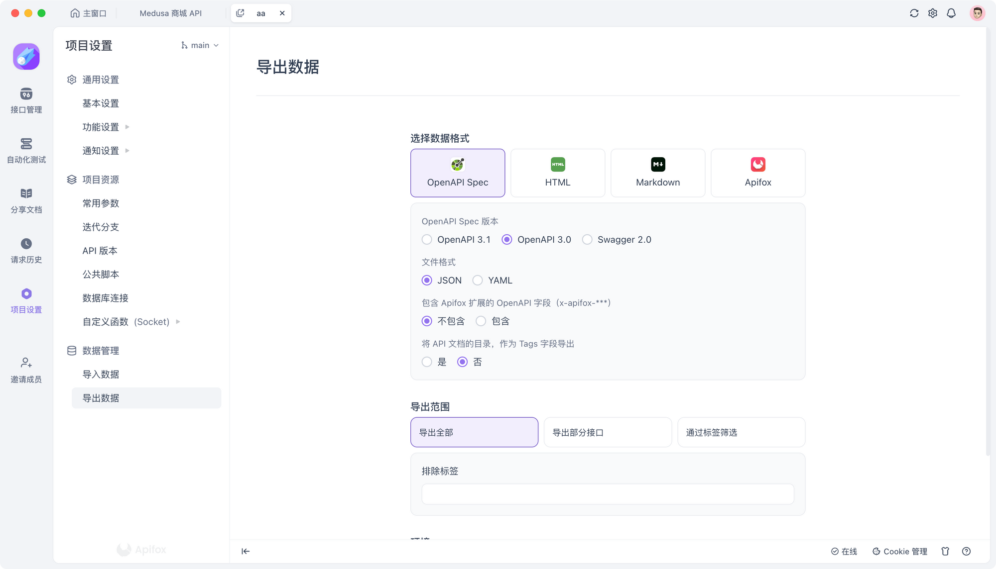Viewport: 996px width, 569px height.
Task: Enable 包含 Apifox extended fields option
Action: click(x=480, y=321)
